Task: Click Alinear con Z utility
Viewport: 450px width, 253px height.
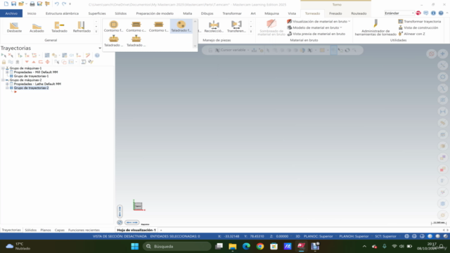Action: click(x=411, y=34)
